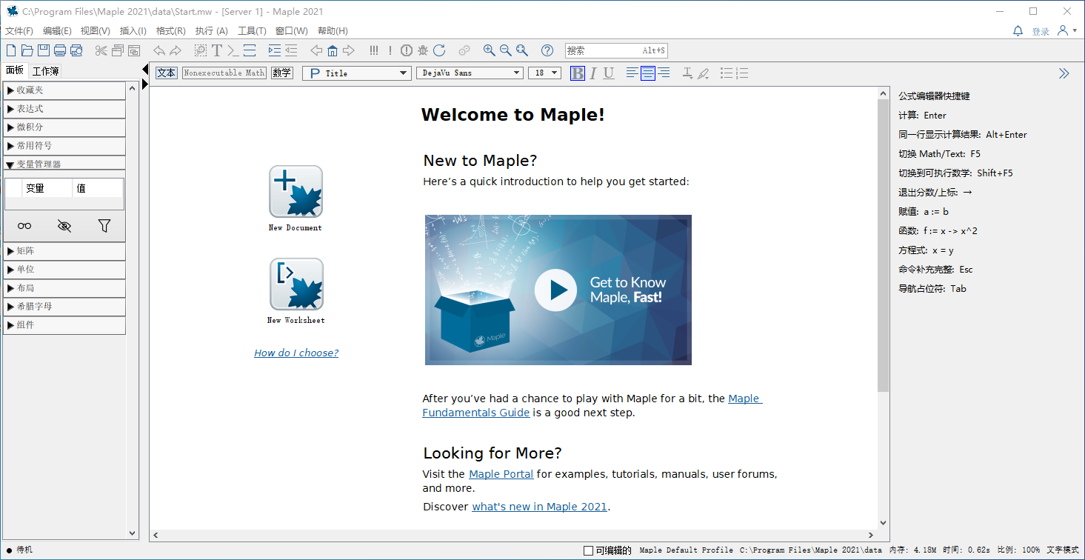Indent the section using toolbar icon
The height and width of the screenshot is (560, 1085).
(x=275, y=50)
